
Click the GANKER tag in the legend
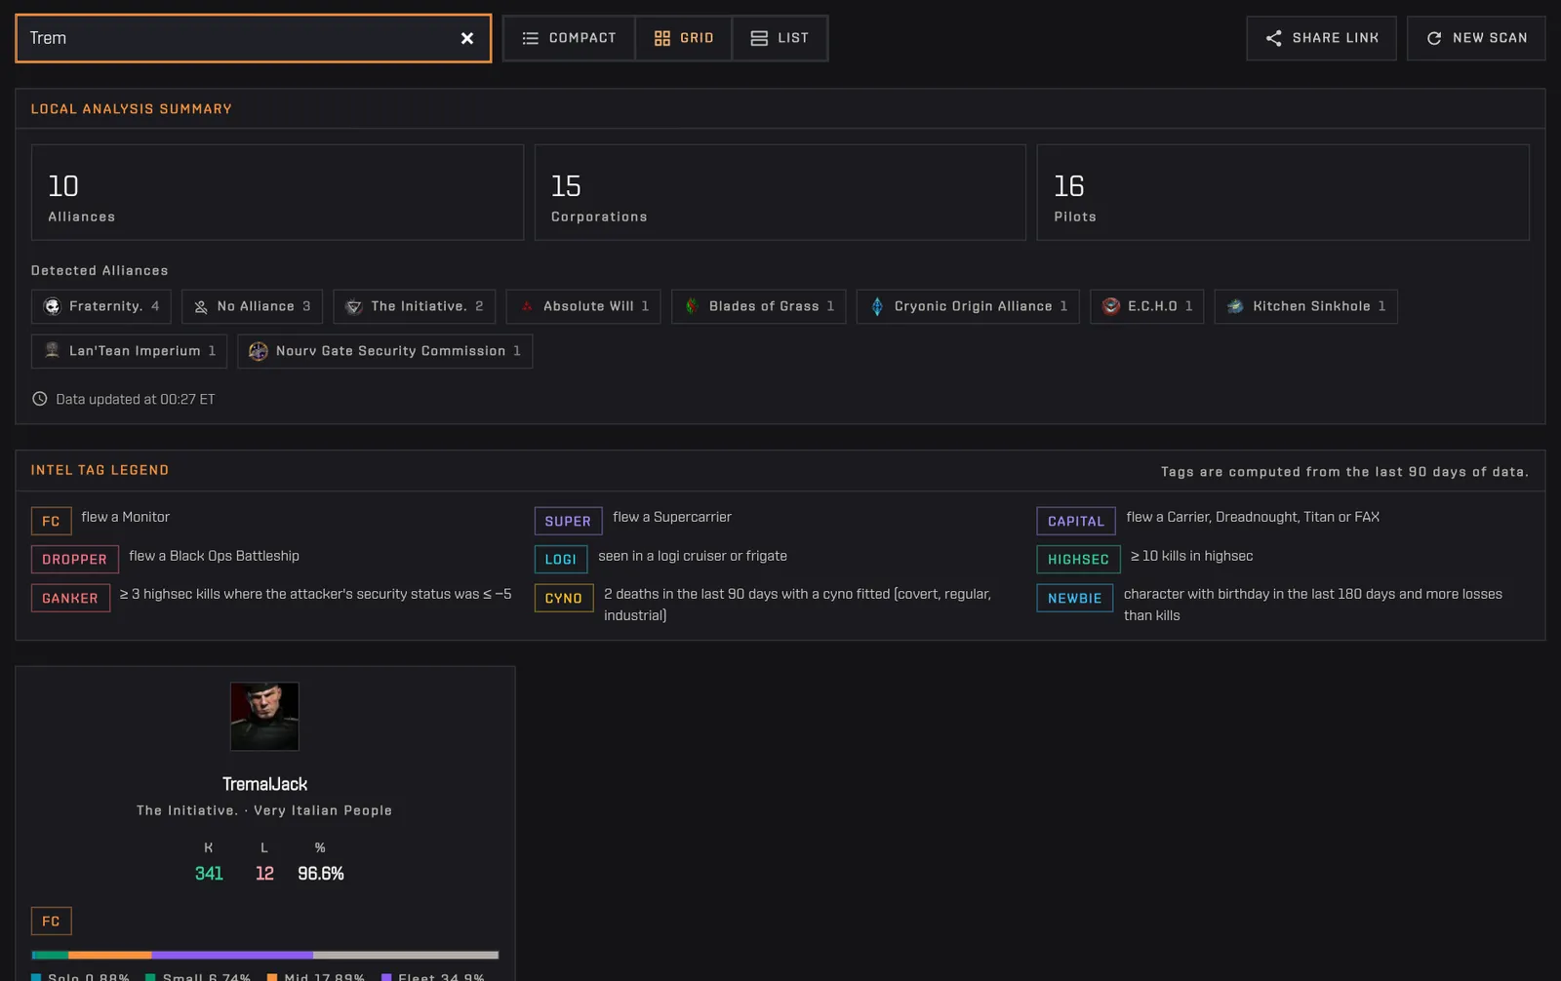[x=70, y=599]
